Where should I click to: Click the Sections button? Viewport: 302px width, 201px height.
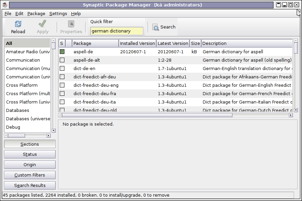[30, 144]
